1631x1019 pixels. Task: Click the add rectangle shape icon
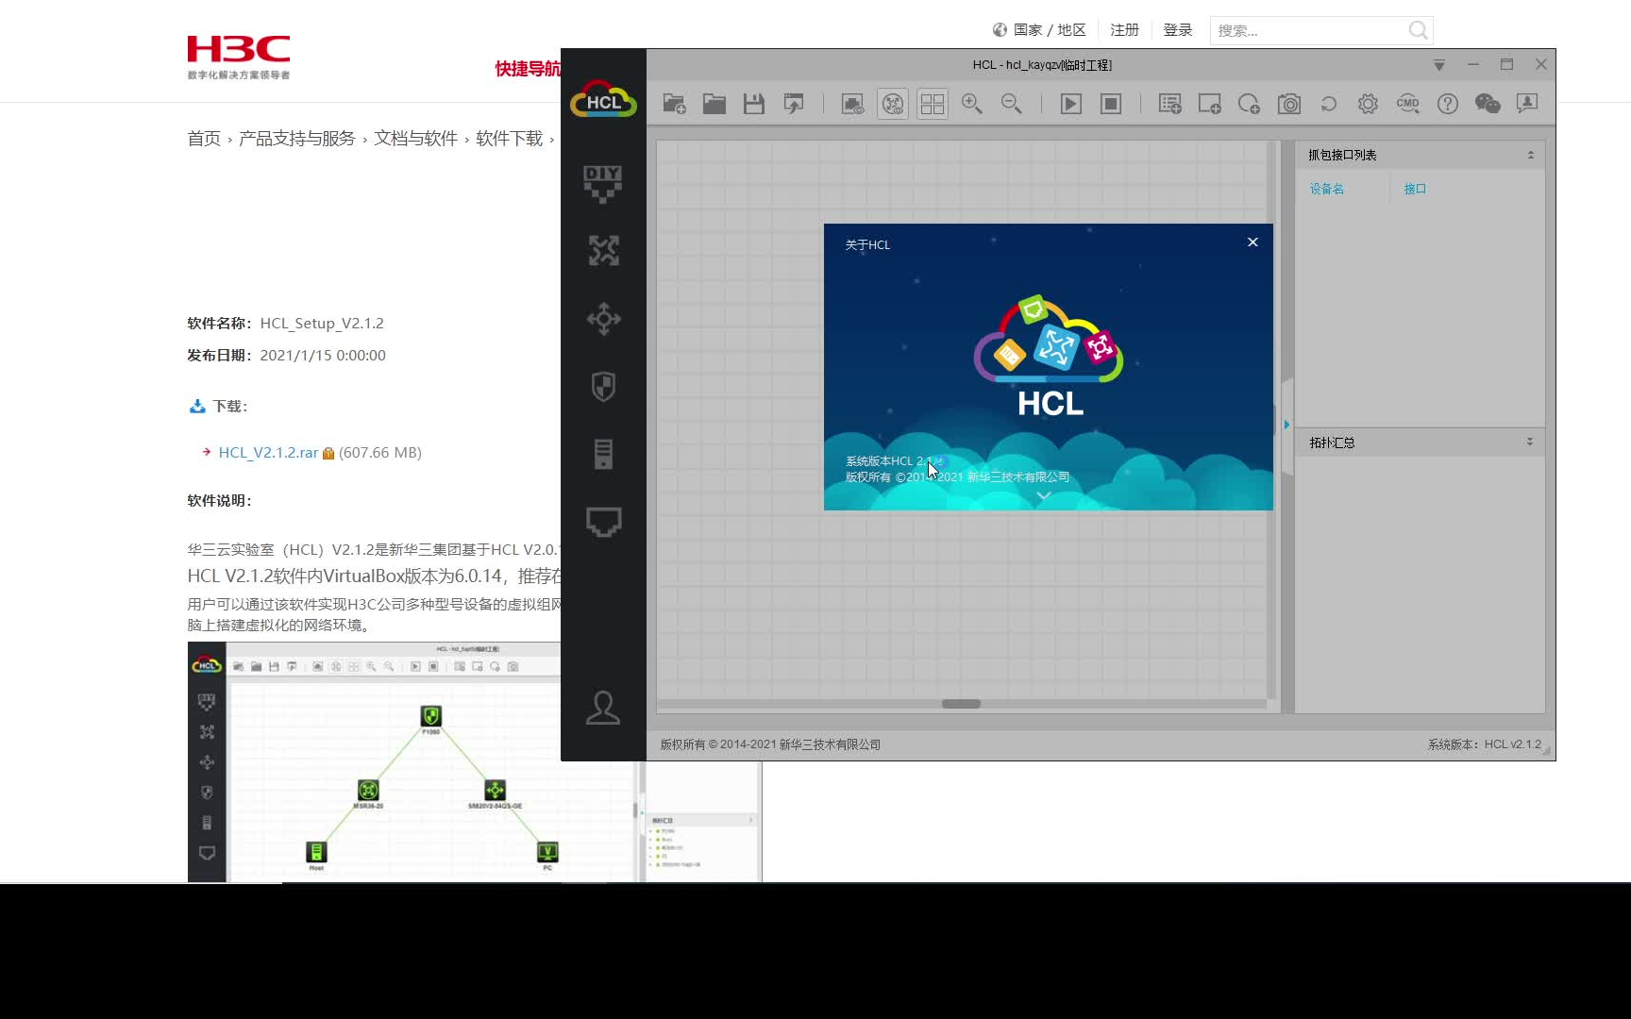[1210, 104]
